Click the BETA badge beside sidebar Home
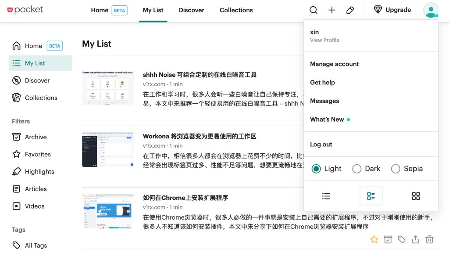This screenshot has height=253, width=449. point(55,46)
